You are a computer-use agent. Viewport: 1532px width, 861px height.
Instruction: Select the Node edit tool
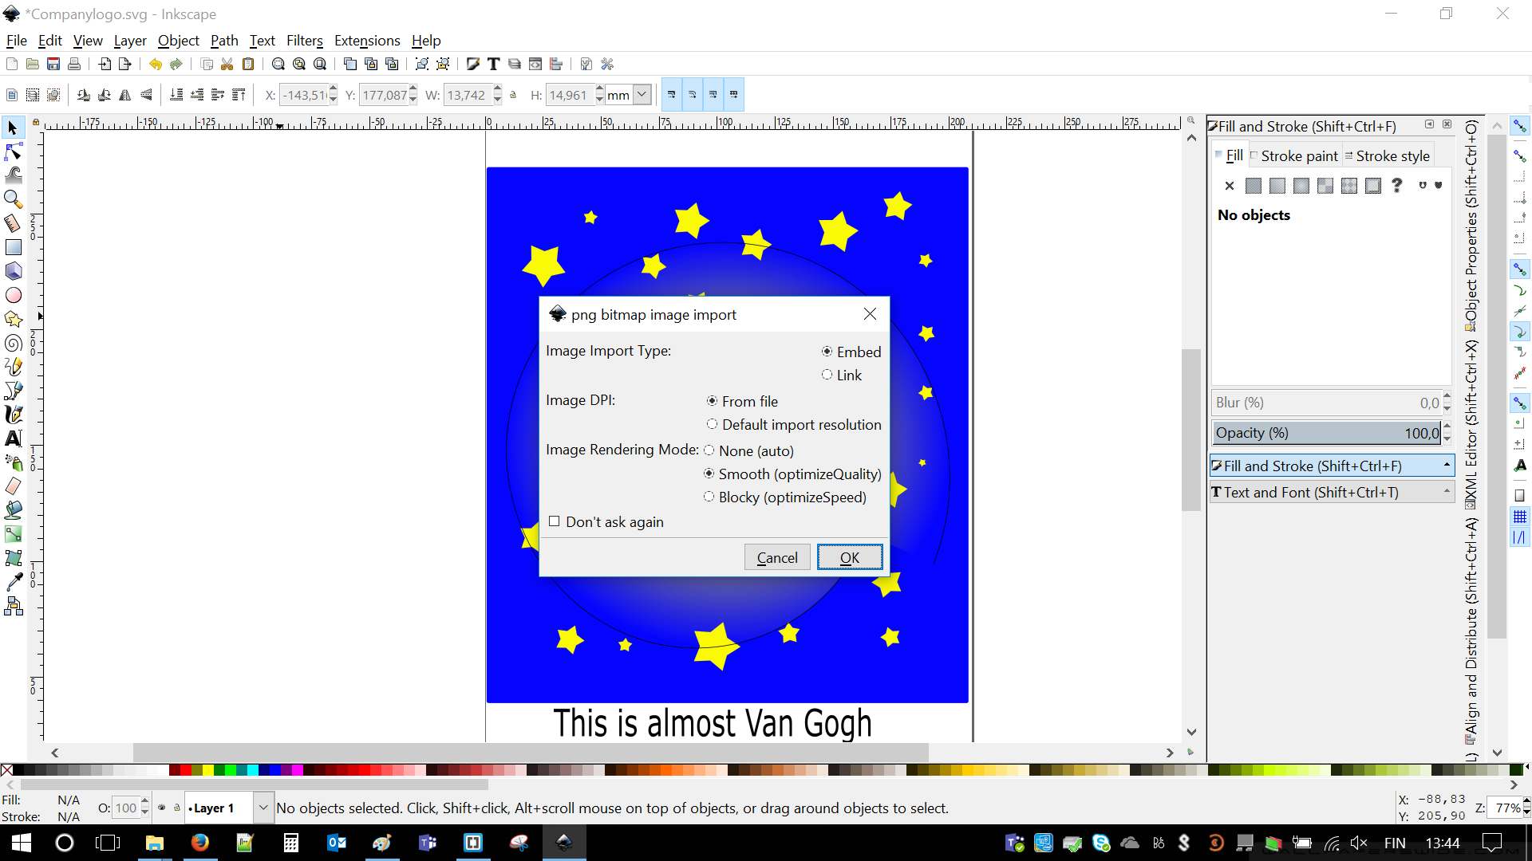[x=14, y=151]
